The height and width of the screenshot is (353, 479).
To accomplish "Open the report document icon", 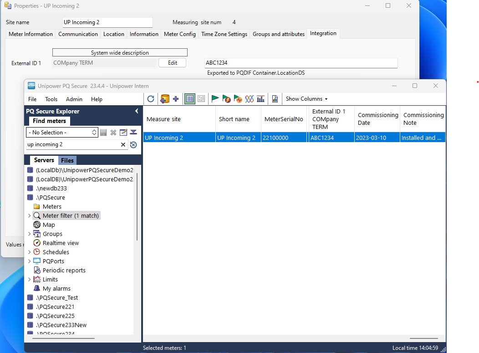I will click(x=275, y=99).
